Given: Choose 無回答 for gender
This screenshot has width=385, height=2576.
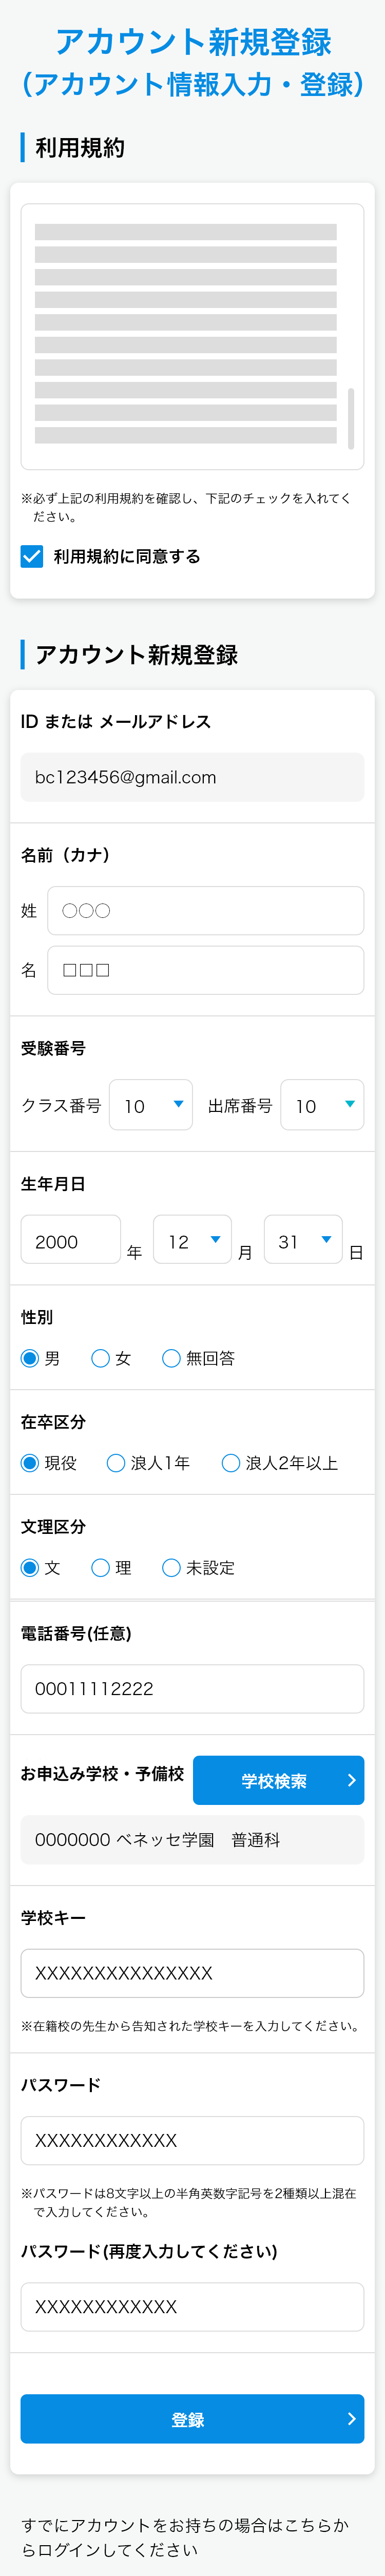Looking at the screenshot, I should 171,1358.
